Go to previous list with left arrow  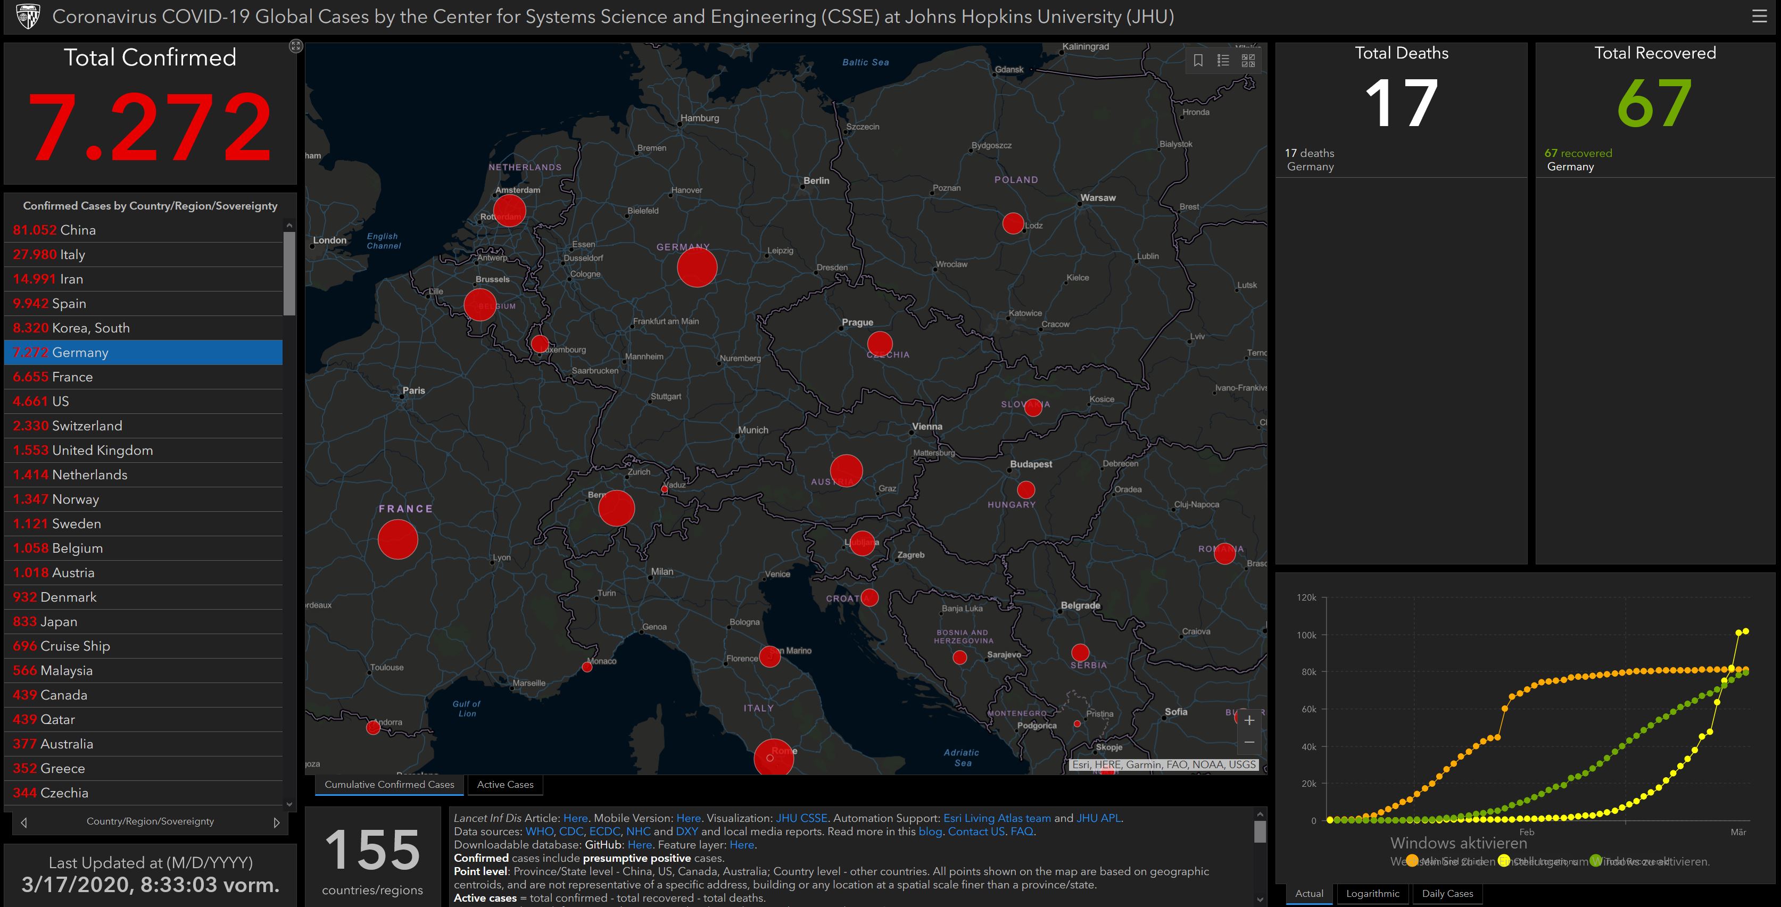(24, 822)
